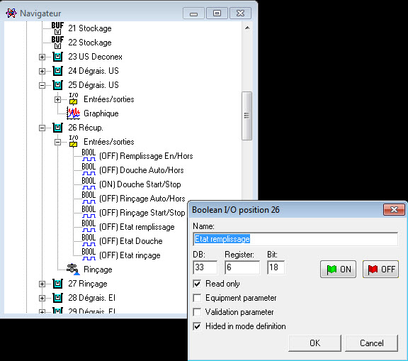Select the tank icon of 23 US Deconex
408x361 pixels.
tap(58, 57)
